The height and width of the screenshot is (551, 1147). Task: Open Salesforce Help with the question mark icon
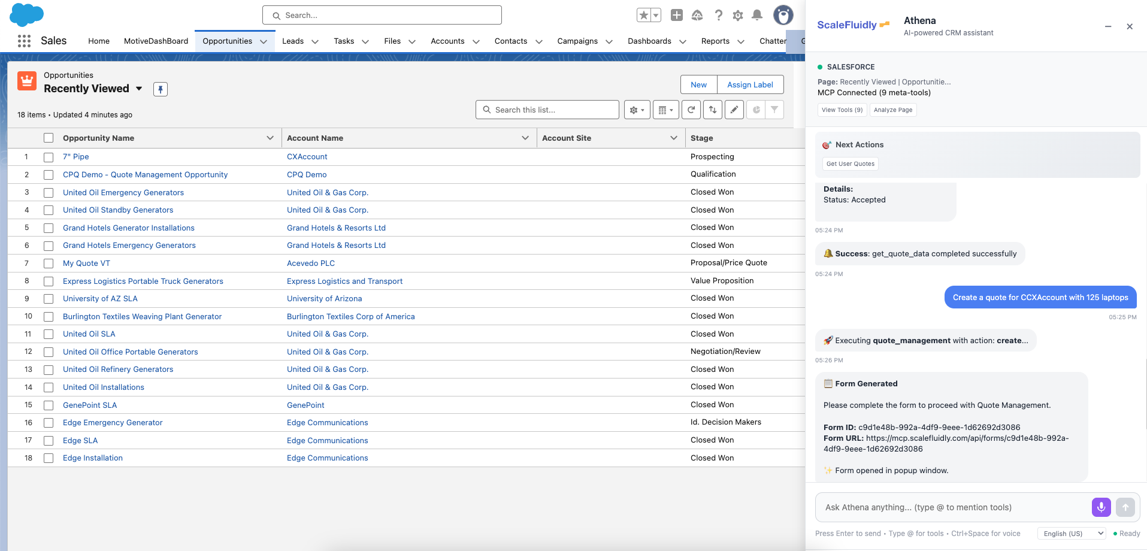pos(719,15)
